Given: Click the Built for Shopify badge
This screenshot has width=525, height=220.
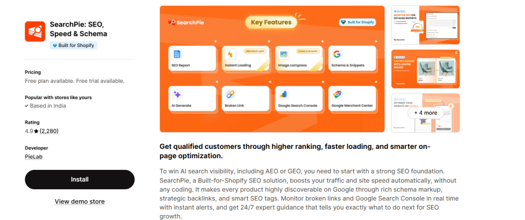Looking at the screenshot, I should point(73,46).
